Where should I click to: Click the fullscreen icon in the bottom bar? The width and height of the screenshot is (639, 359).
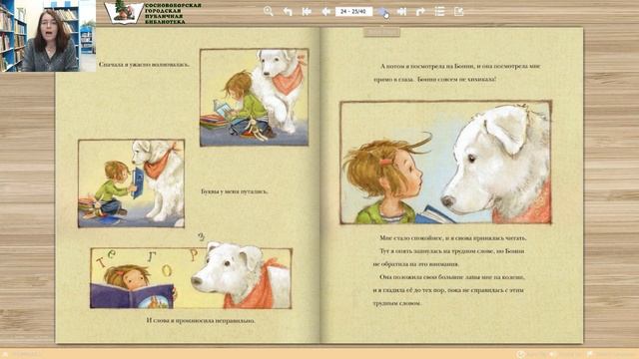coord(590,354)
